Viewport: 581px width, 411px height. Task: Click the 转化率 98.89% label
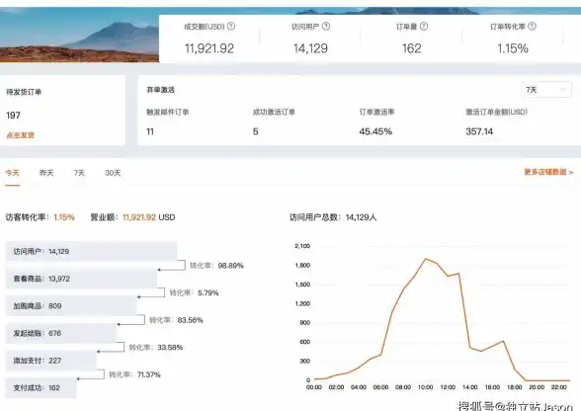click(216, 266)
